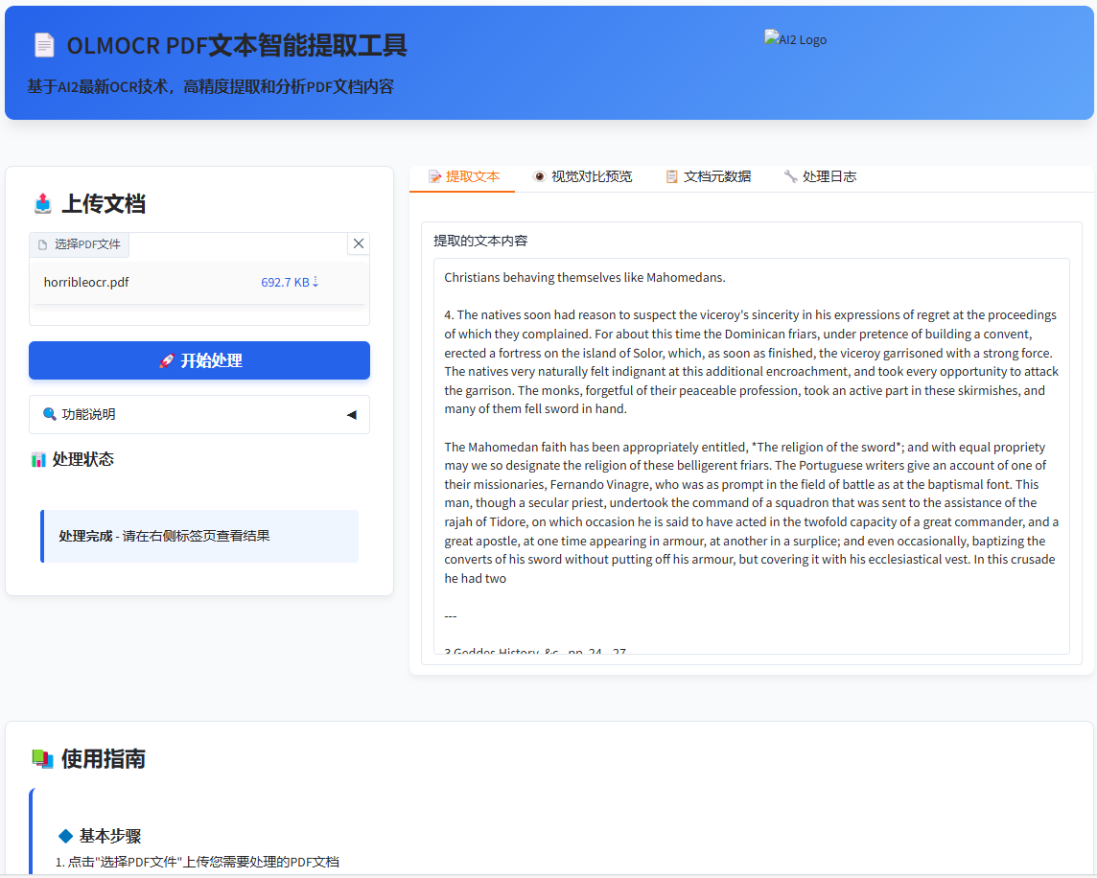Click the memo icon on 提取文本 tab

[x=434, y=176]
